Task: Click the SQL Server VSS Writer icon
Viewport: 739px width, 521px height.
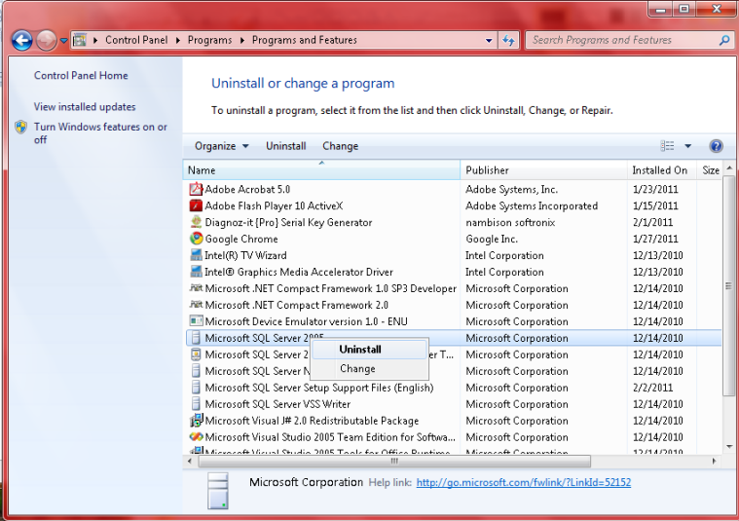Action: (x=196, y=403)
